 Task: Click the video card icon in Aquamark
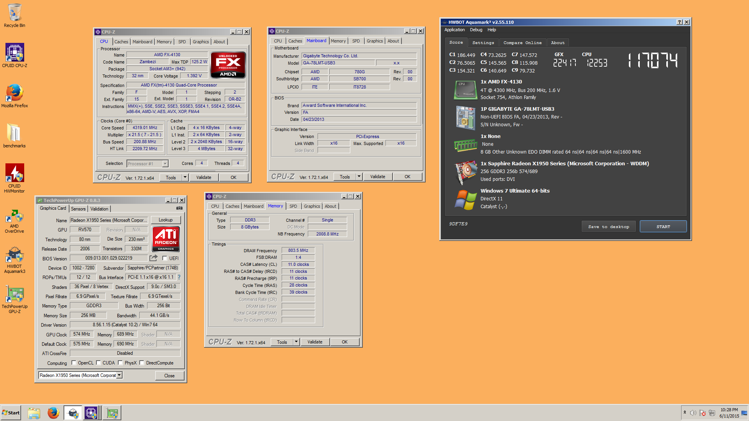[x=465, y=172]
